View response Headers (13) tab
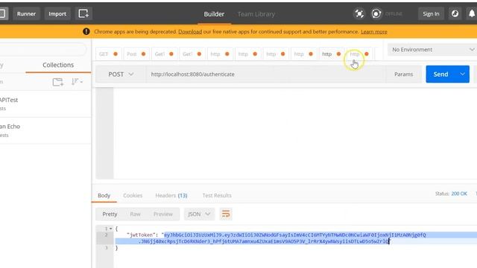Screen dimensions: 477x268 click(171, 195)
